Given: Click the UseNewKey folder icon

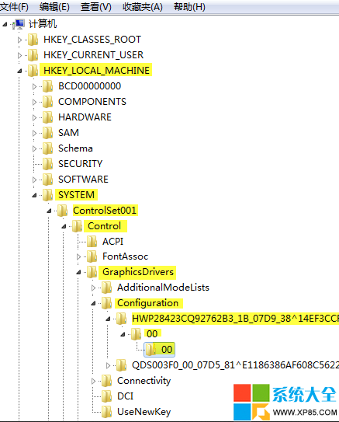Looking at the screenshot, I should pos(106,412).
